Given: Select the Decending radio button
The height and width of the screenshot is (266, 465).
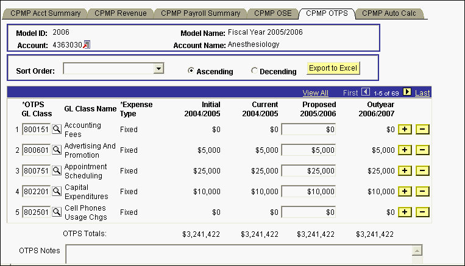Looking at the screenshot, I should [254, 71].
